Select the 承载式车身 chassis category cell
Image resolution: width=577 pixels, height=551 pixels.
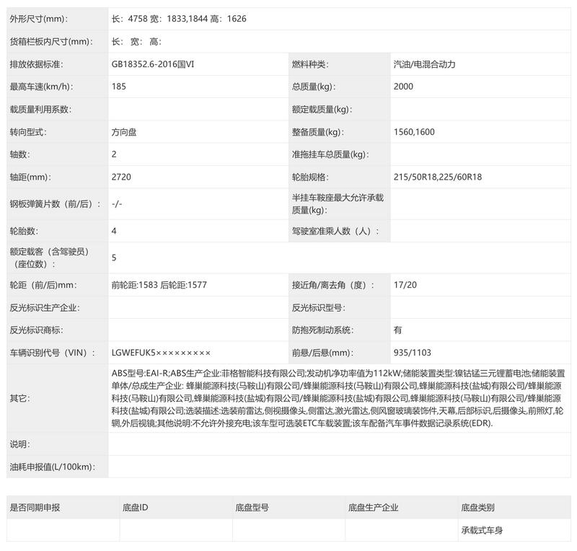(514, 530)
